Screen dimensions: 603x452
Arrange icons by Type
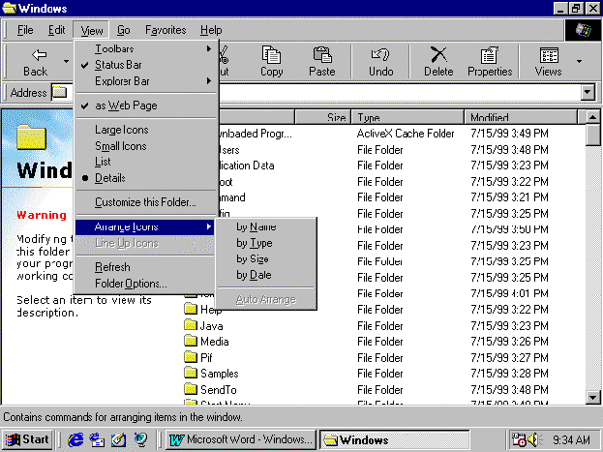click(x=255, y=243)
